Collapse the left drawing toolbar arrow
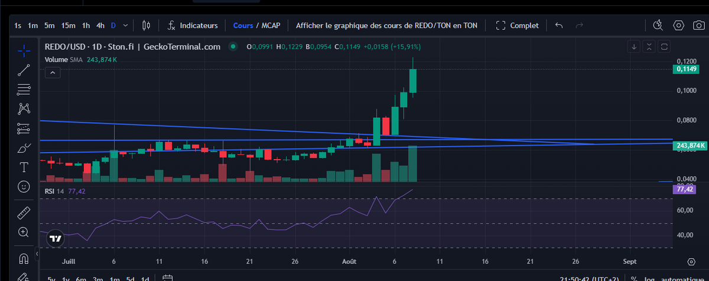709x281 pixels. tap(37, 254)
